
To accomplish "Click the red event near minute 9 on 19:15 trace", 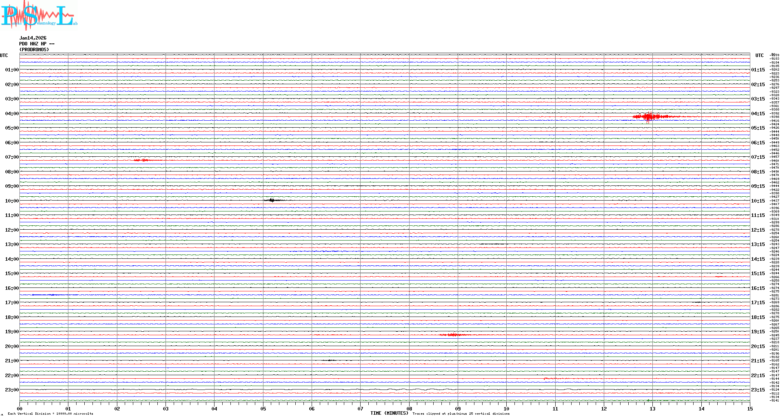I will tap(453, 334).
